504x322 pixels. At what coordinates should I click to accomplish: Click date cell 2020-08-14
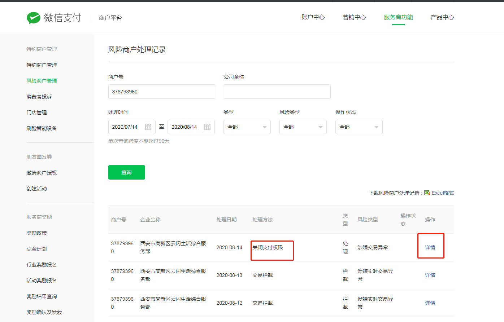tap(229, 247)
